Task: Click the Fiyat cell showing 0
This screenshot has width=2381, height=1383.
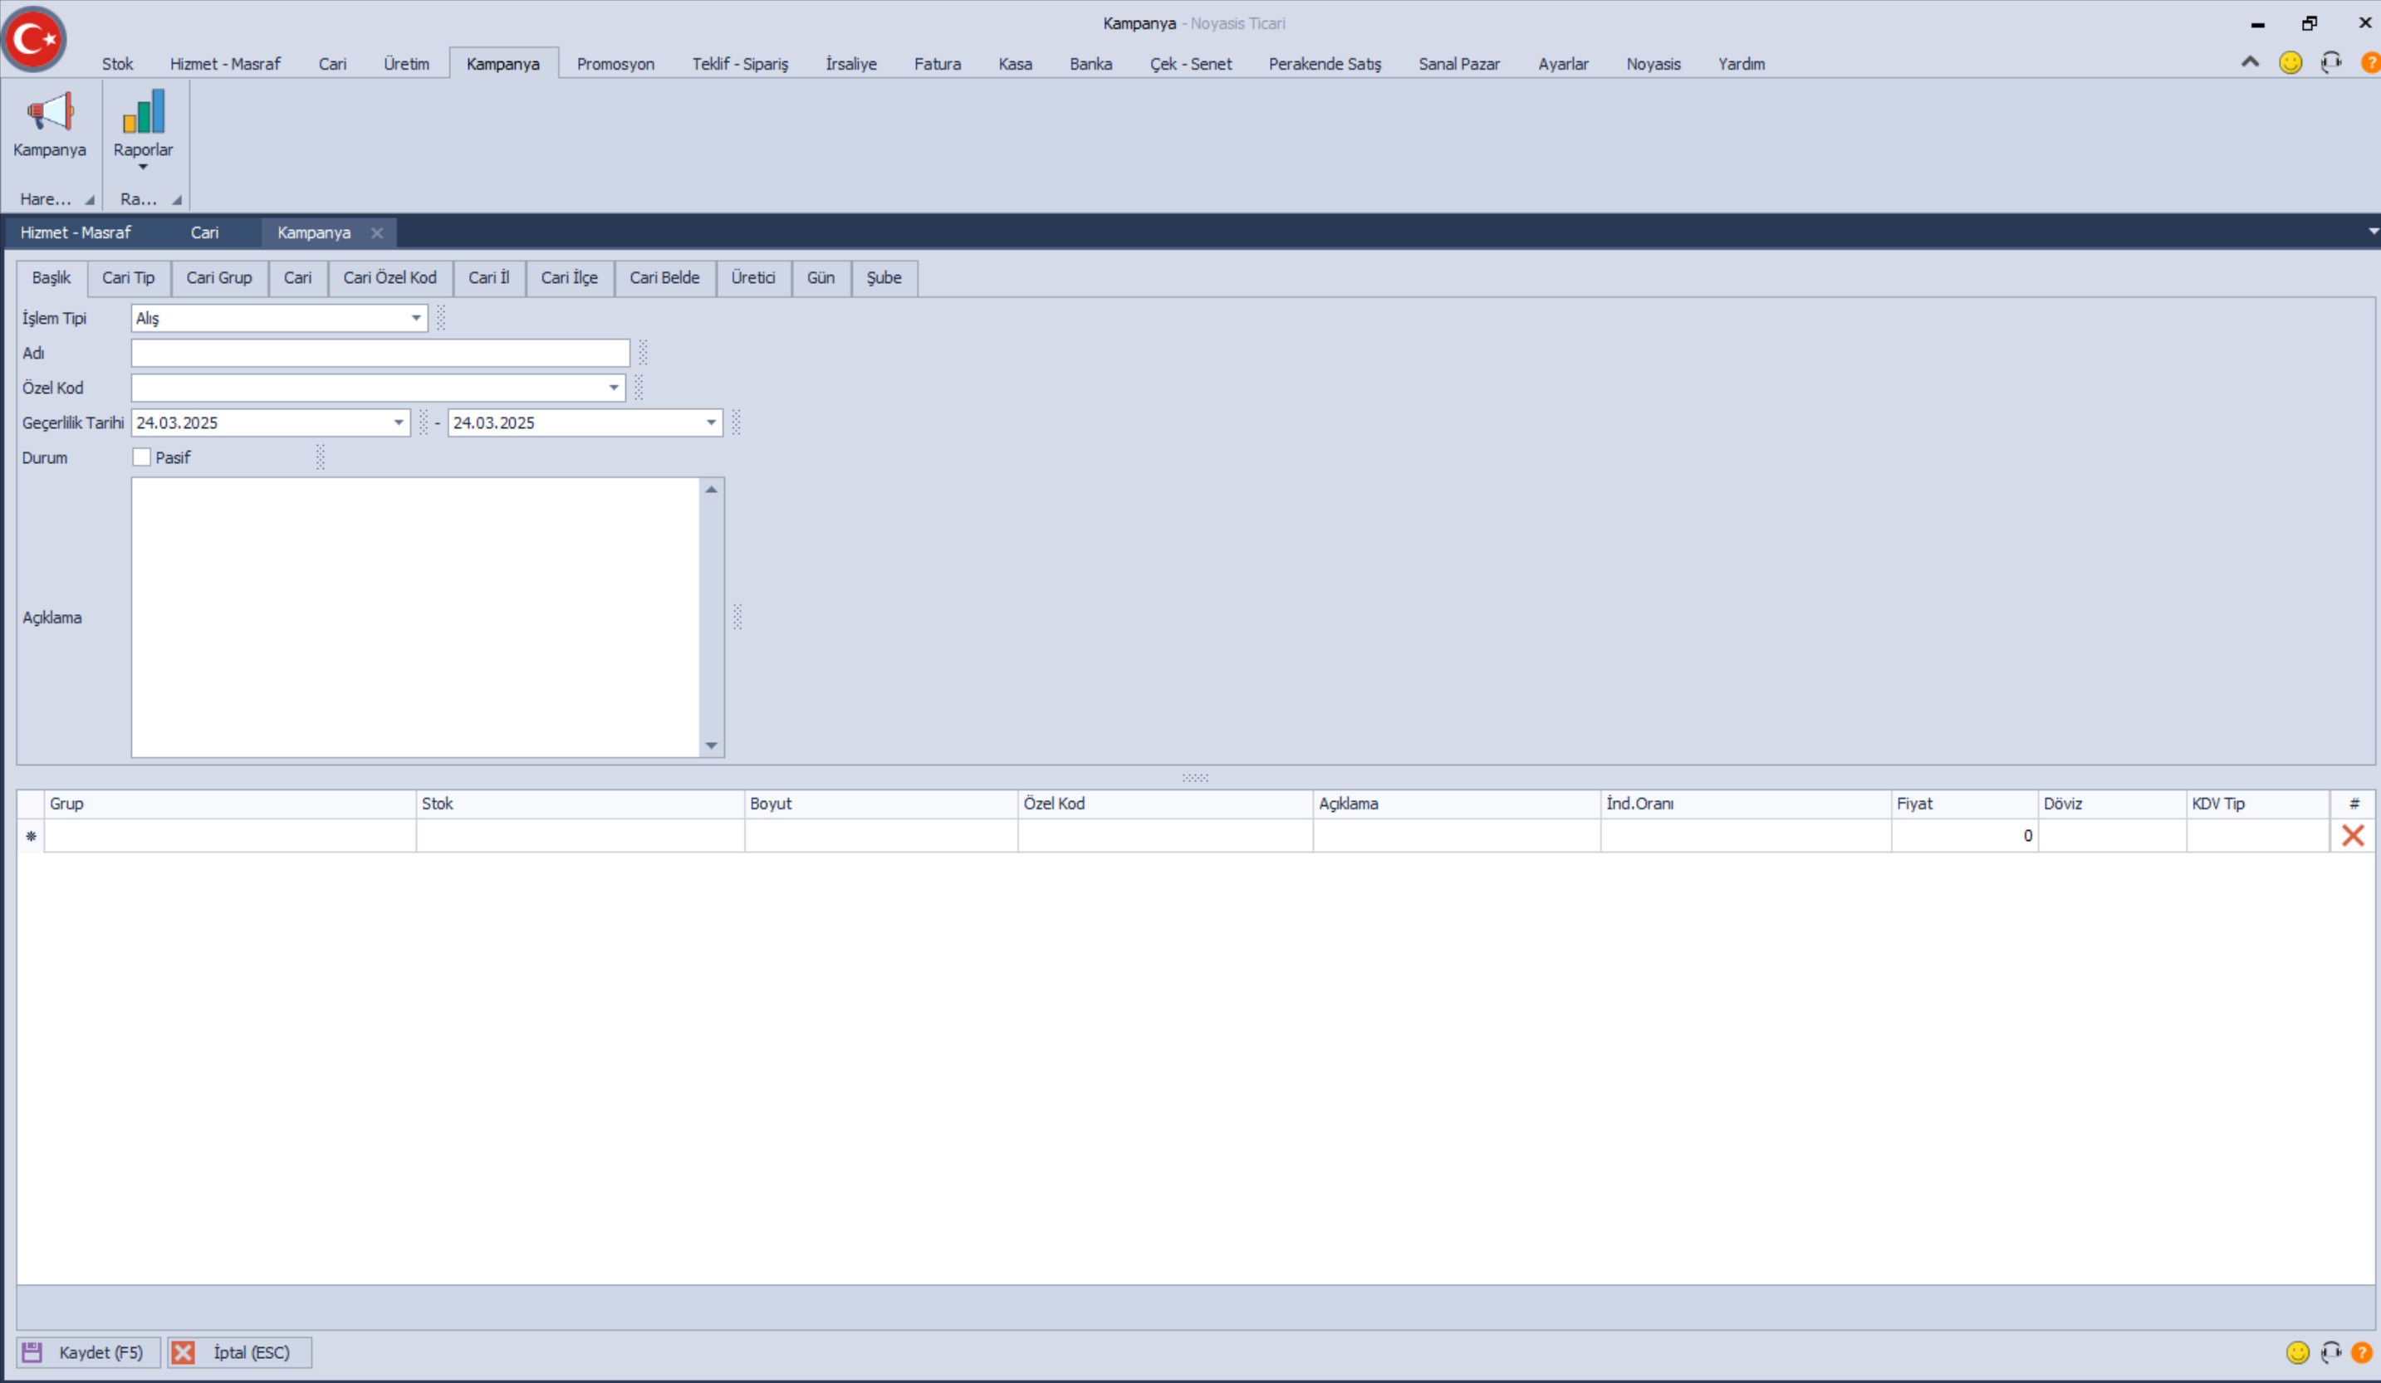Action: pos(1964,836)
